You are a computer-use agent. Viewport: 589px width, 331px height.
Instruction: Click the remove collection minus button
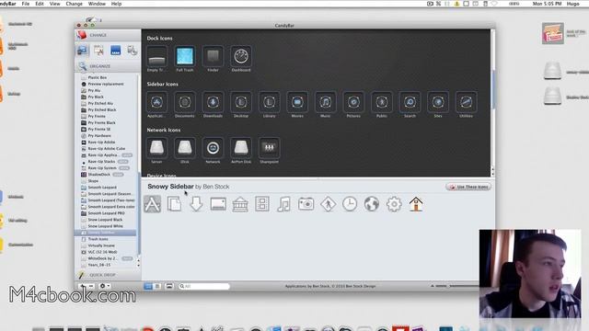click(91, 286)
